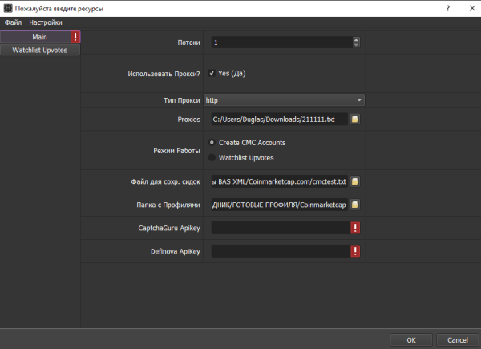Viewport: 481px width, 349px height.
Task: Decrease thread count with down arrow
Action: pos(355,44)
